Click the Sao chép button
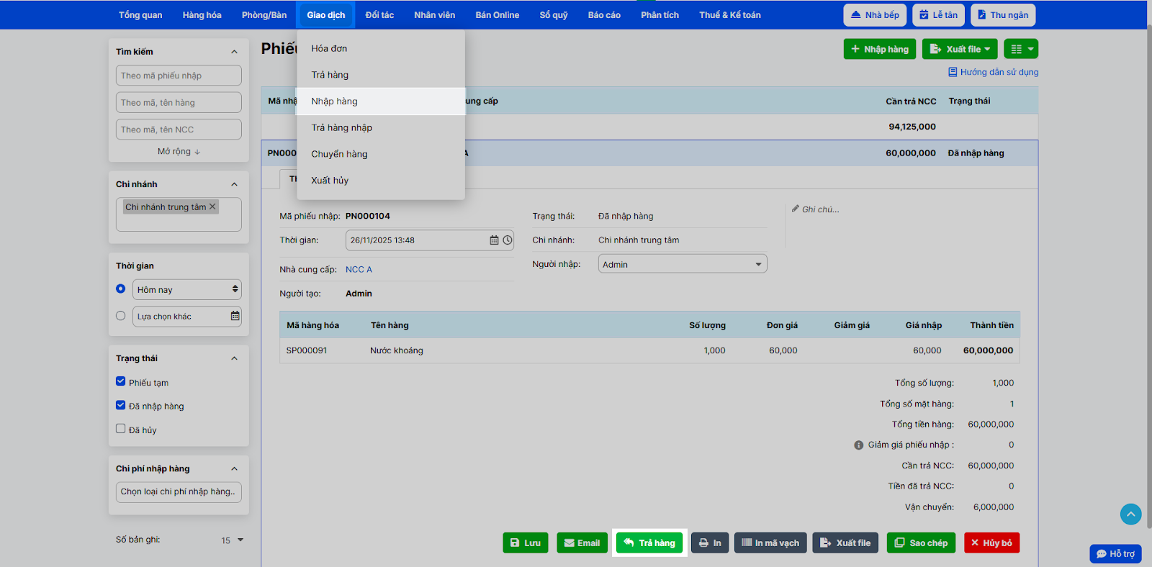Image resolution: width=1152 pixels, height=567 pixels. pos(922,543)
